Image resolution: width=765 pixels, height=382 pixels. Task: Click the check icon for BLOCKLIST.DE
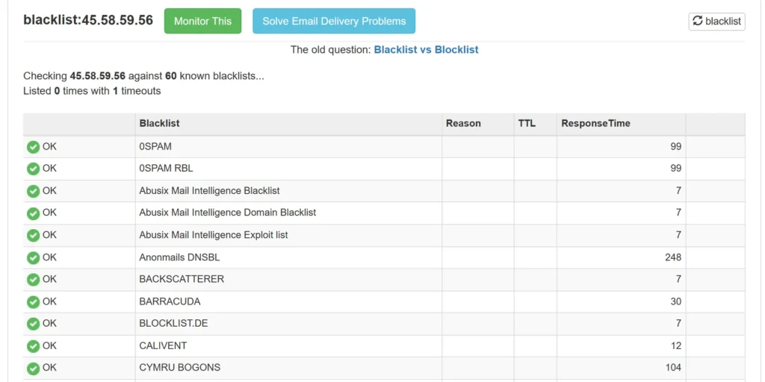pyautogui.click(x=33, y=324)
